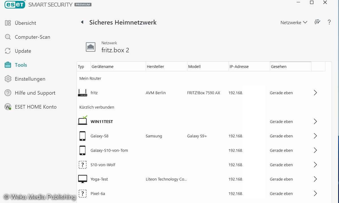Click the Samsung manufacturer cell

(x=154, y=136)
